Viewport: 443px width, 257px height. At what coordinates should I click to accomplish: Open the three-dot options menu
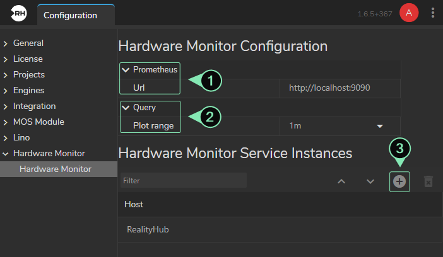(432, 13)
